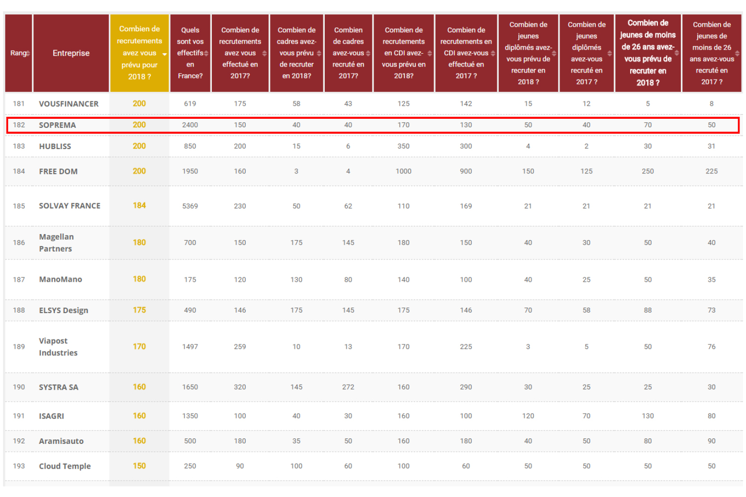Image resolution: width=746 pixels, height=497 pixels.
Task: Click FREE DOM under-26 2017 value 225
Action: [712, 171]
